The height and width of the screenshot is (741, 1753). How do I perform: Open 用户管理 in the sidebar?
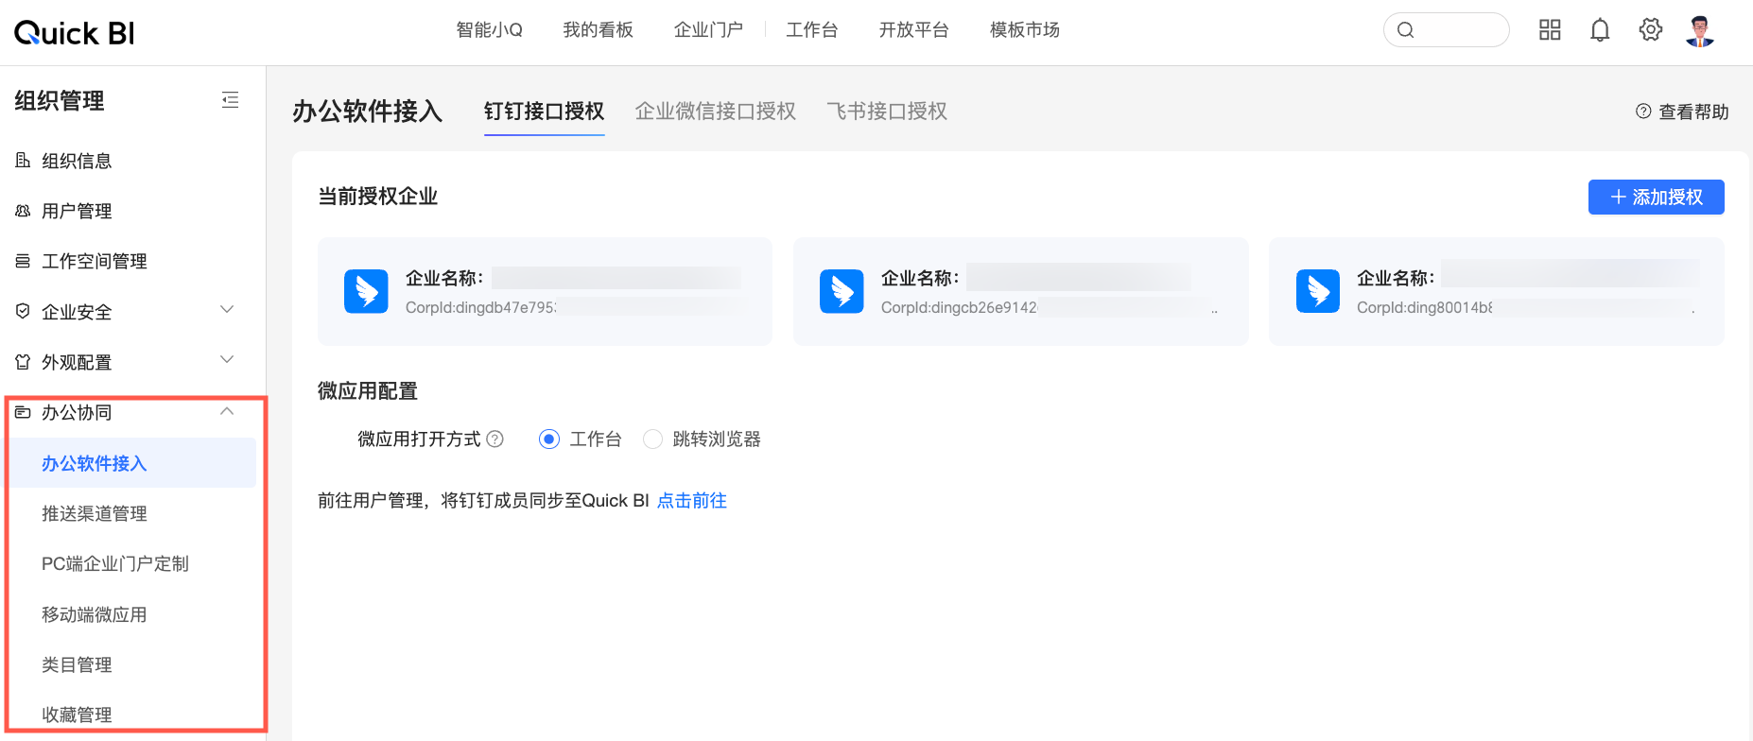(77, 211)
